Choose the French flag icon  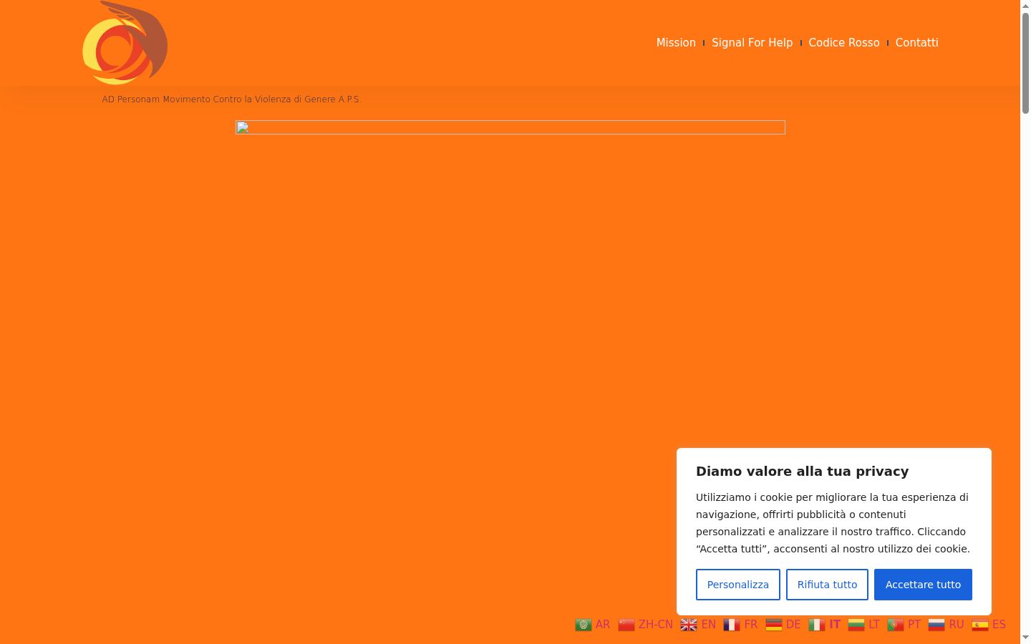tap(732, 625)
